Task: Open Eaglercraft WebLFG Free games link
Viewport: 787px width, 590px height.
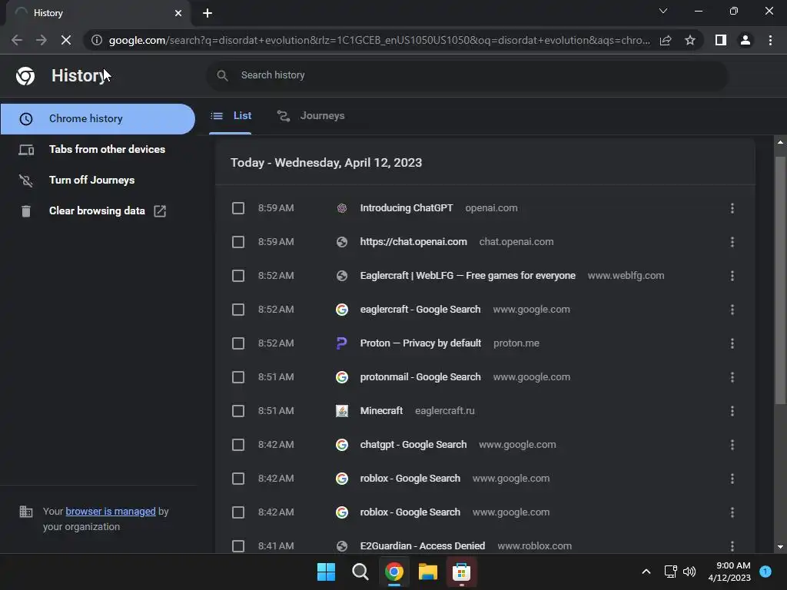Action: coord(467,276)
